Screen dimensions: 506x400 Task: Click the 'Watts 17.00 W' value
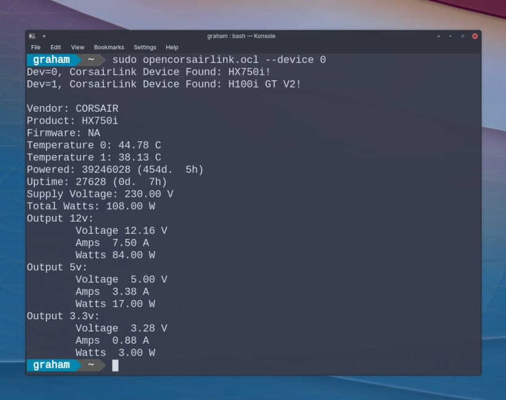(x=115, y=304)
